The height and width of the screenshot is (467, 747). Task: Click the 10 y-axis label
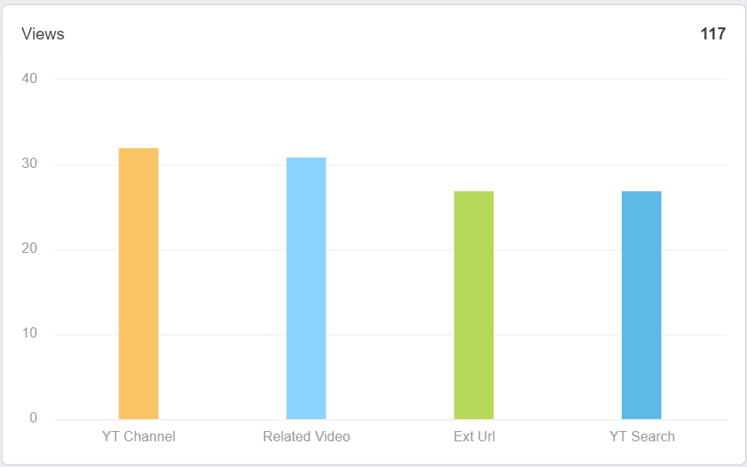(x=29, y=332)
